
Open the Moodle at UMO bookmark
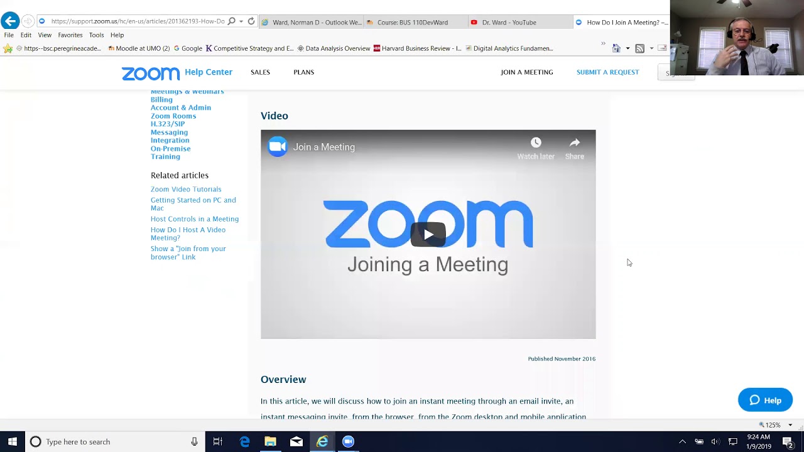pyautogui.click(x=139, y=48)
